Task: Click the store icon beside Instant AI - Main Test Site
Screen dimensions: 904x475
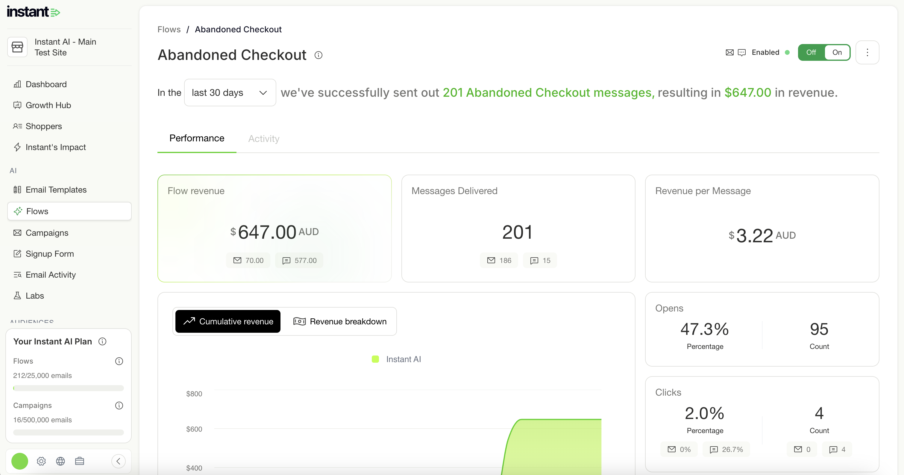Action: (x=17, y=47)
